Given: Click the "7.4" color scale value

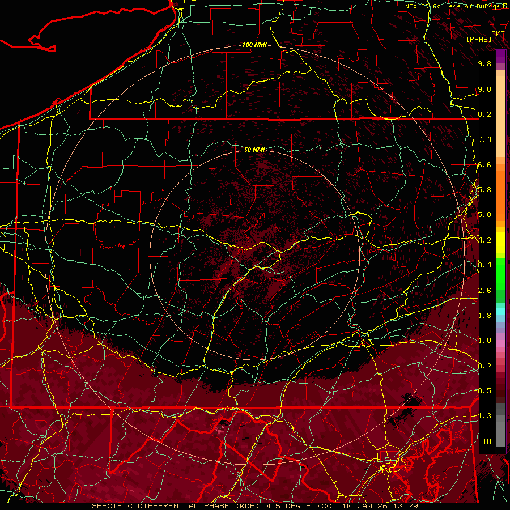Looking at the screenshot, I should (x=484, y=139).
